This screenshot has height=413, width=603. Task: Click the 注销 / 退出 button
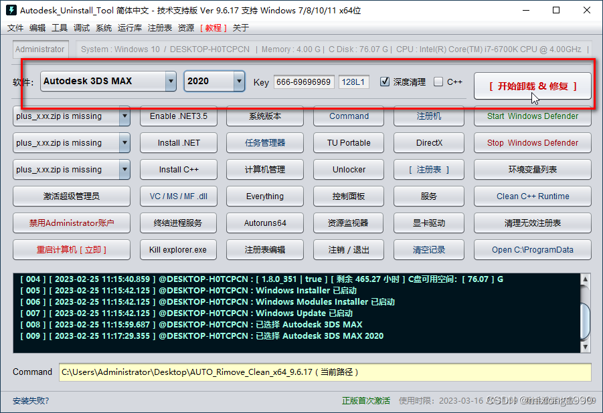pyautogui.click(x=349, y=250)
